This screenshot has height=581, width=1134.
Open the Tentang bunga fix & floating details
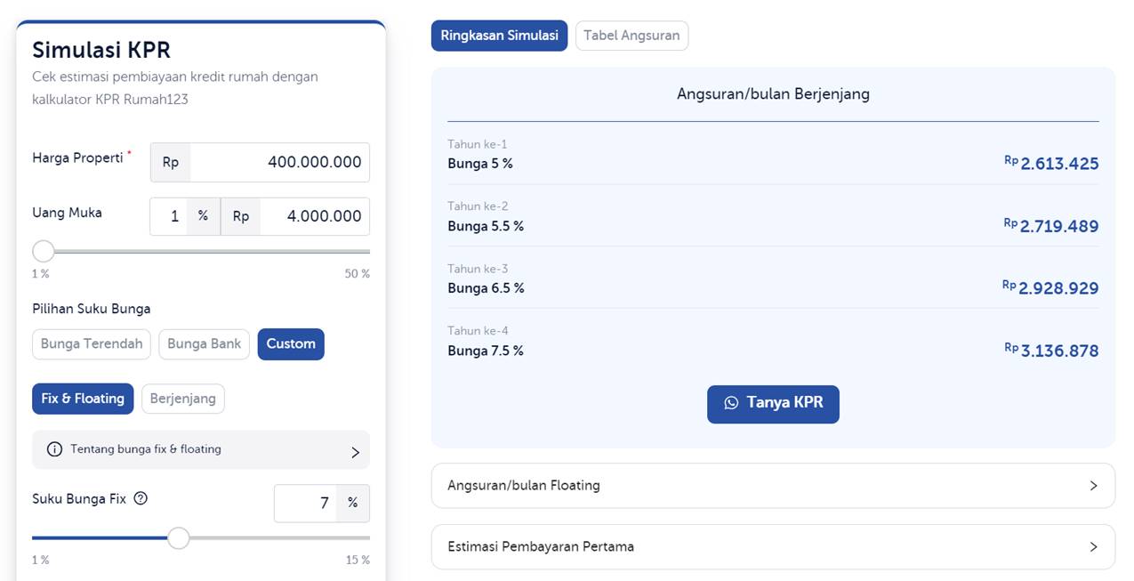[200, 449]
